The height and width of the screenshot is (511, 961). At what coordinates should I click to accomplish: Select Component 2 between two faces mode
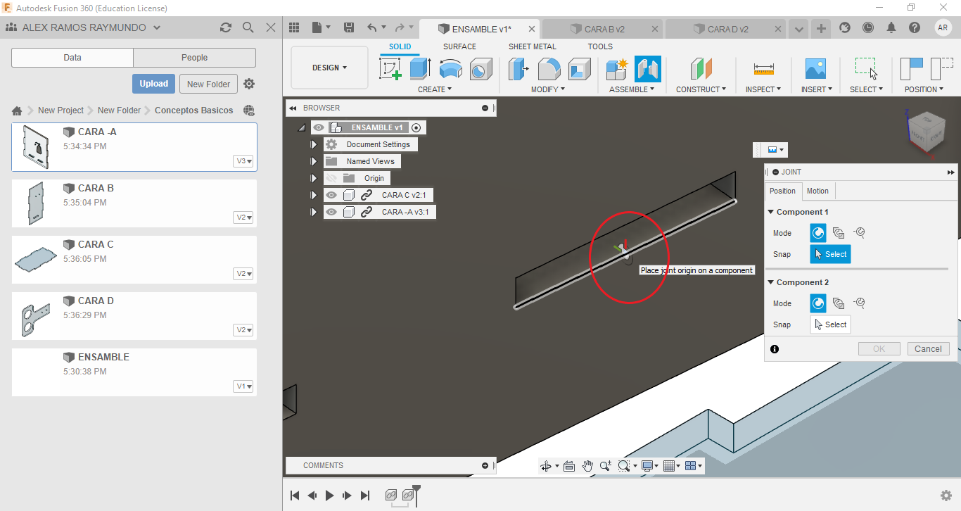(x=839, y=303)
